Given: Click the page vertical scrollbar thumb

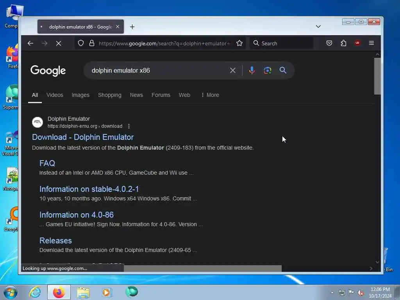Looking at the screenshot, I should pyautogui.click(x=377, y=76).
